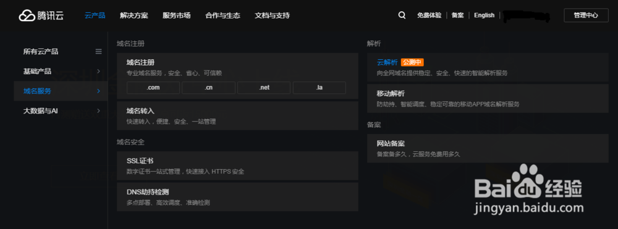Click the 备案 link in header
Screen dimensions: 618x229
click(x=457, y=15)
